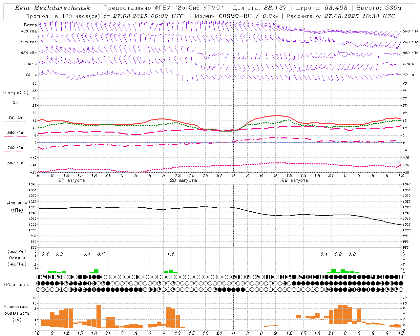Click the model name 'COSMO-RU / 6.6км'

point(248,16)
